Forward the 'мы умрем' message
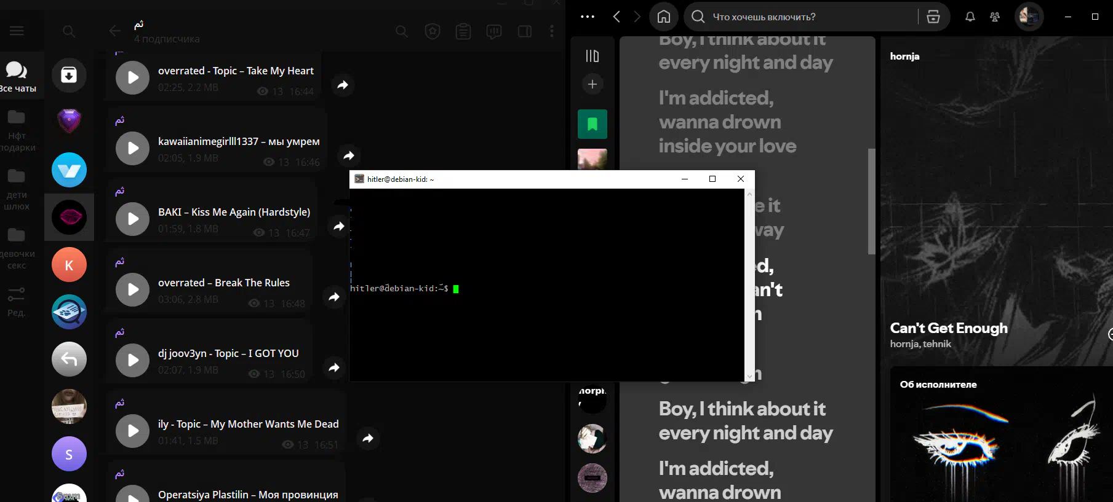Screen dimensions: 1113x502 pos(349,155)
